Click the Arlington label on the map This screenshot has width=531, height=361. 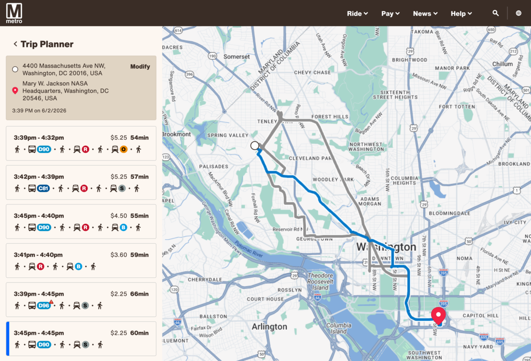click(x=269, y=326)
